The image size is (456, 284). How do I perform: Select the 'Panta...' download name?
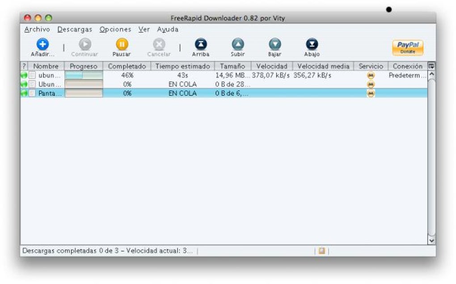(50, 93)
